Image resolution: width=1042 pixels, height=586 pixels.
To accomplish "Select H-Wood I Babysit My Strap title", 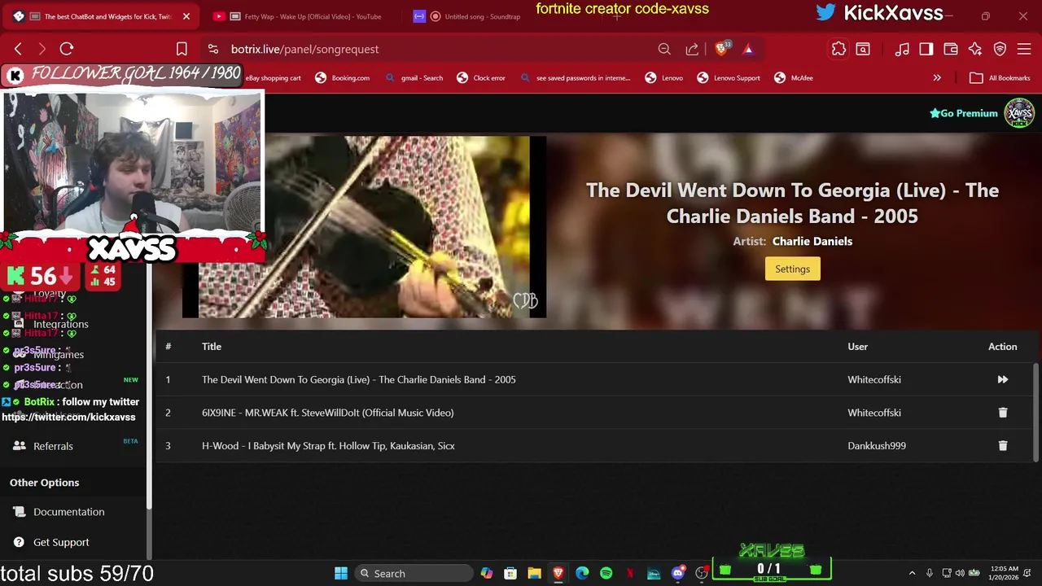I will tap(328, 446).
